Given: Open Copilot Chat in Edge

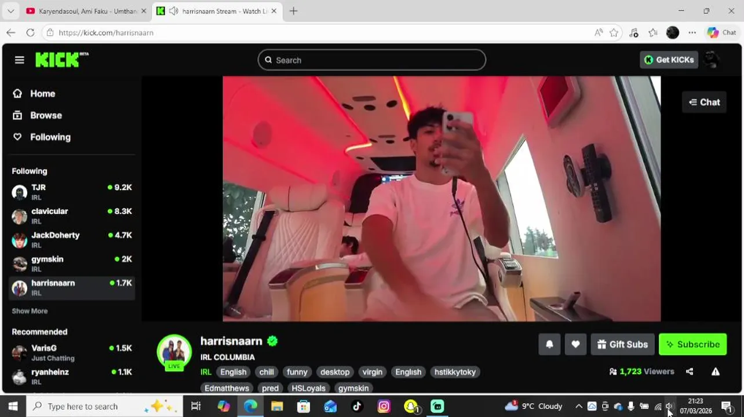Looking at the screenshot, I should (721, 32).
